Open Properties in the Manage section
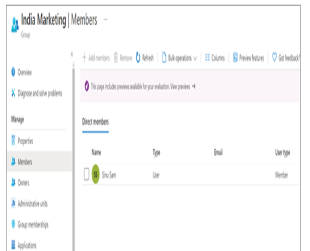The image size is (310, 251). click(x=25, y=141)
